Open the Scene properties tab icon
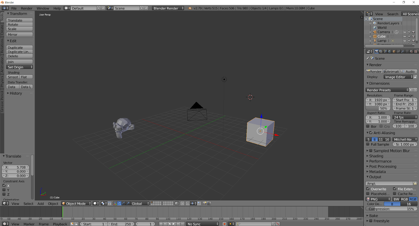 point(385,51)
